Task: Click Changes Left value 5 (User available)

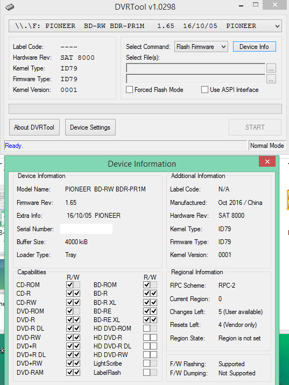Action: coord(241,312)
